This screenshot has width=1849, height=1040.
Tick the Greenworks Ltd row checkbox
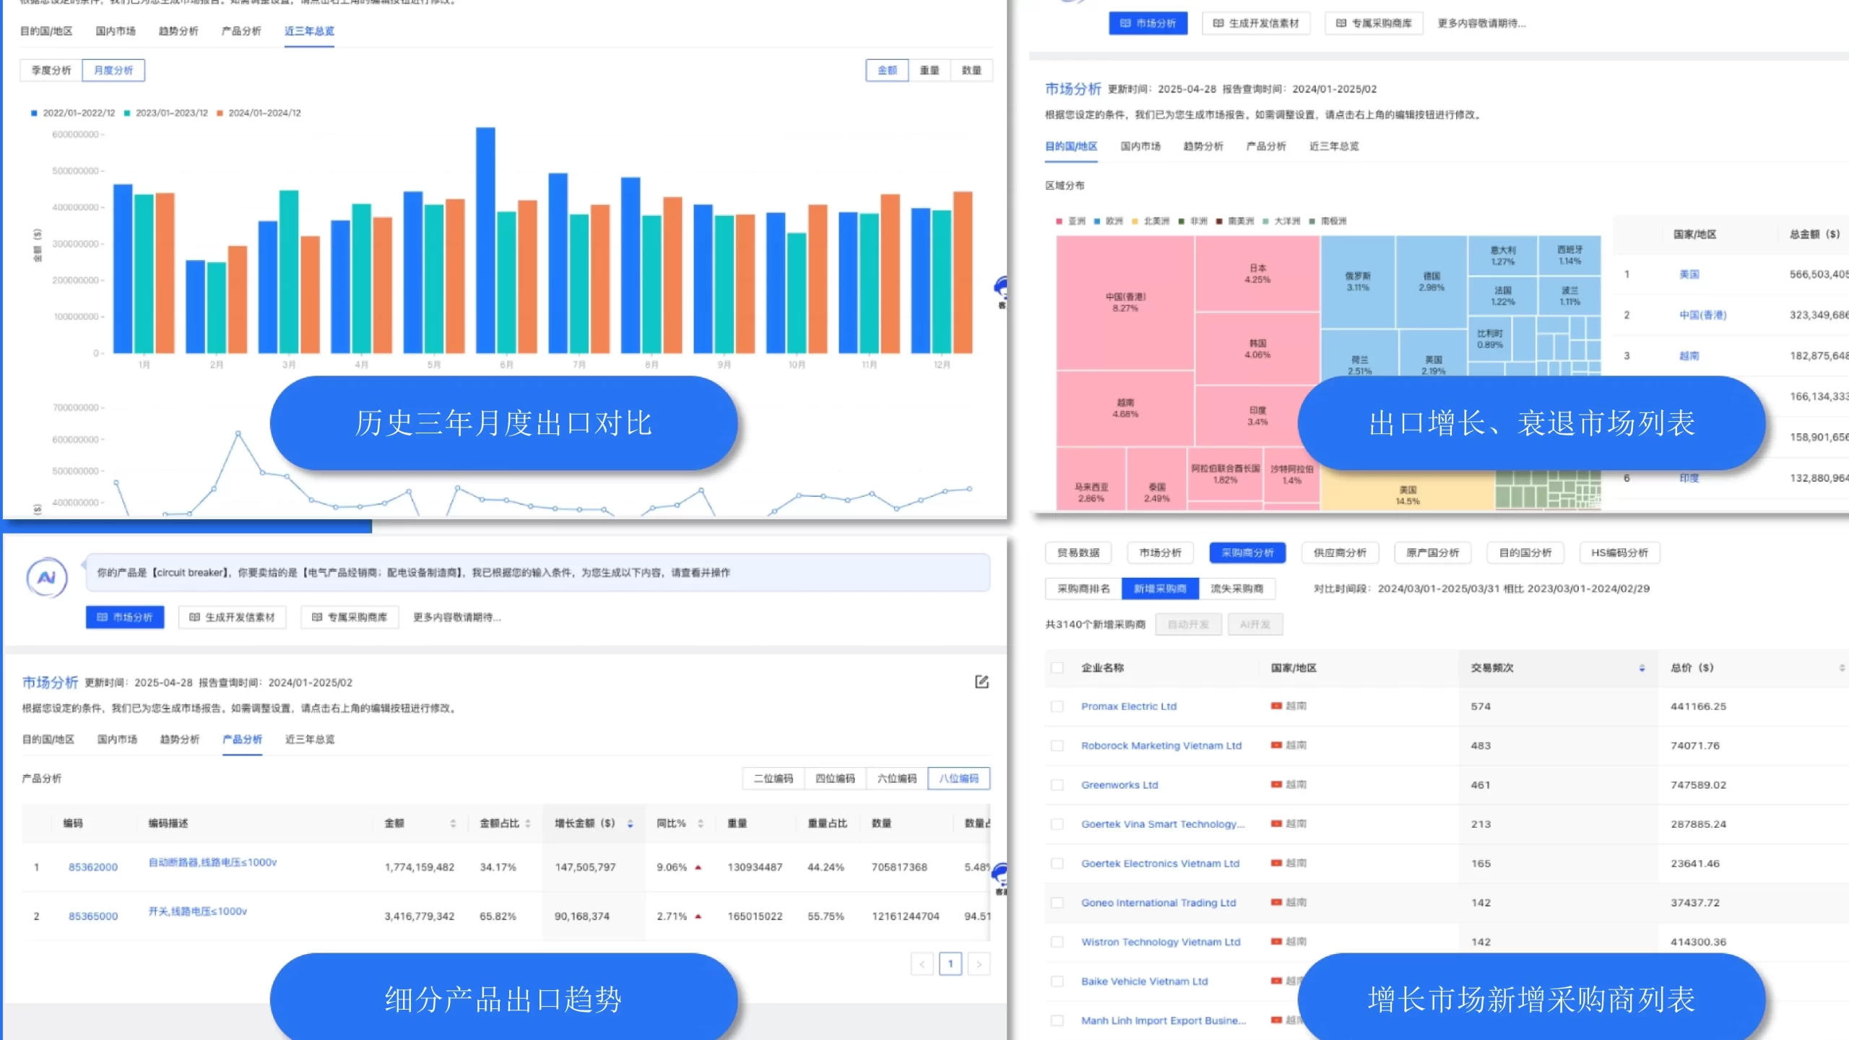[x=1057, y=785]
